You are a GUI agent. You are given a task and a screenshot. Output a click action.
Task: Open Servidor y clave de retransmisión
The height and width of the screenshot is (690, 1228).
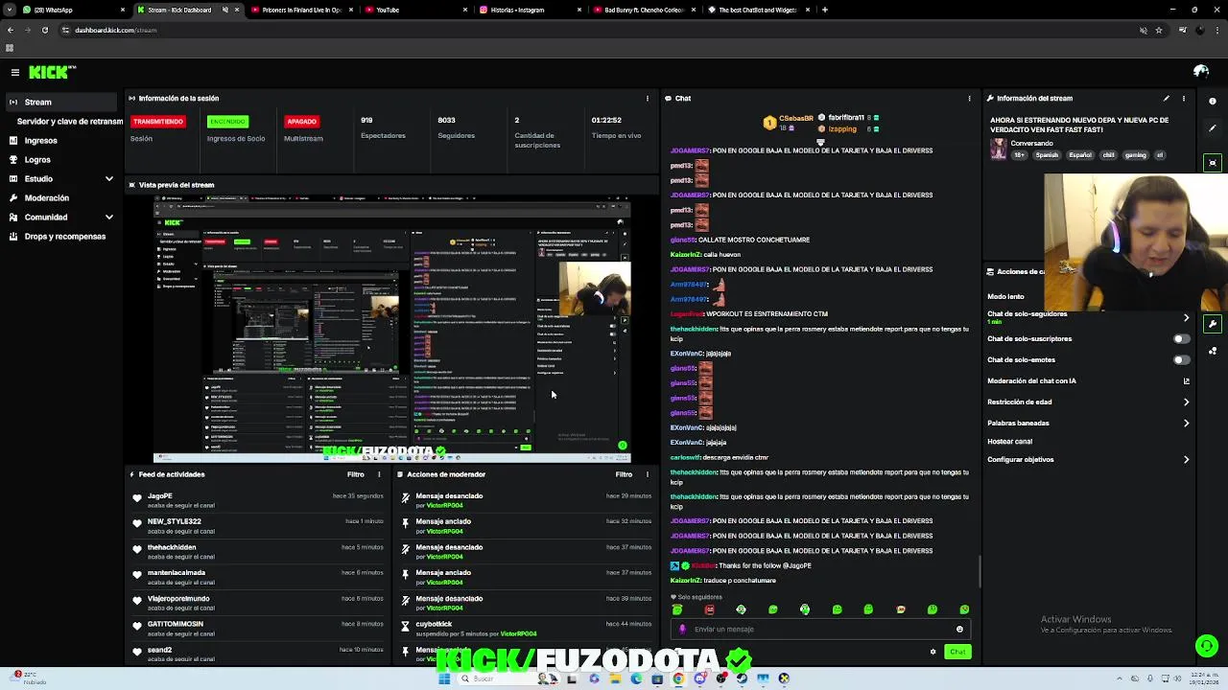pos(63,122)
